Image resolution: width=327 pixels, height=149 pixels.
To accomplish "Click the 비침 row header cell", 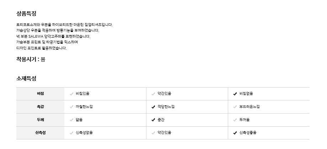I will point(40,94).
